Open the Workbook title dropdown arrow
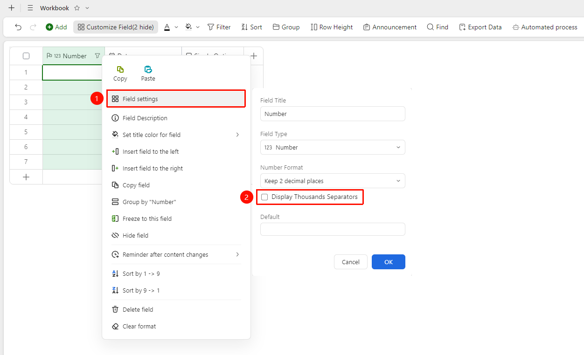Screen dimensions: 584x355 tap(87, 8)
